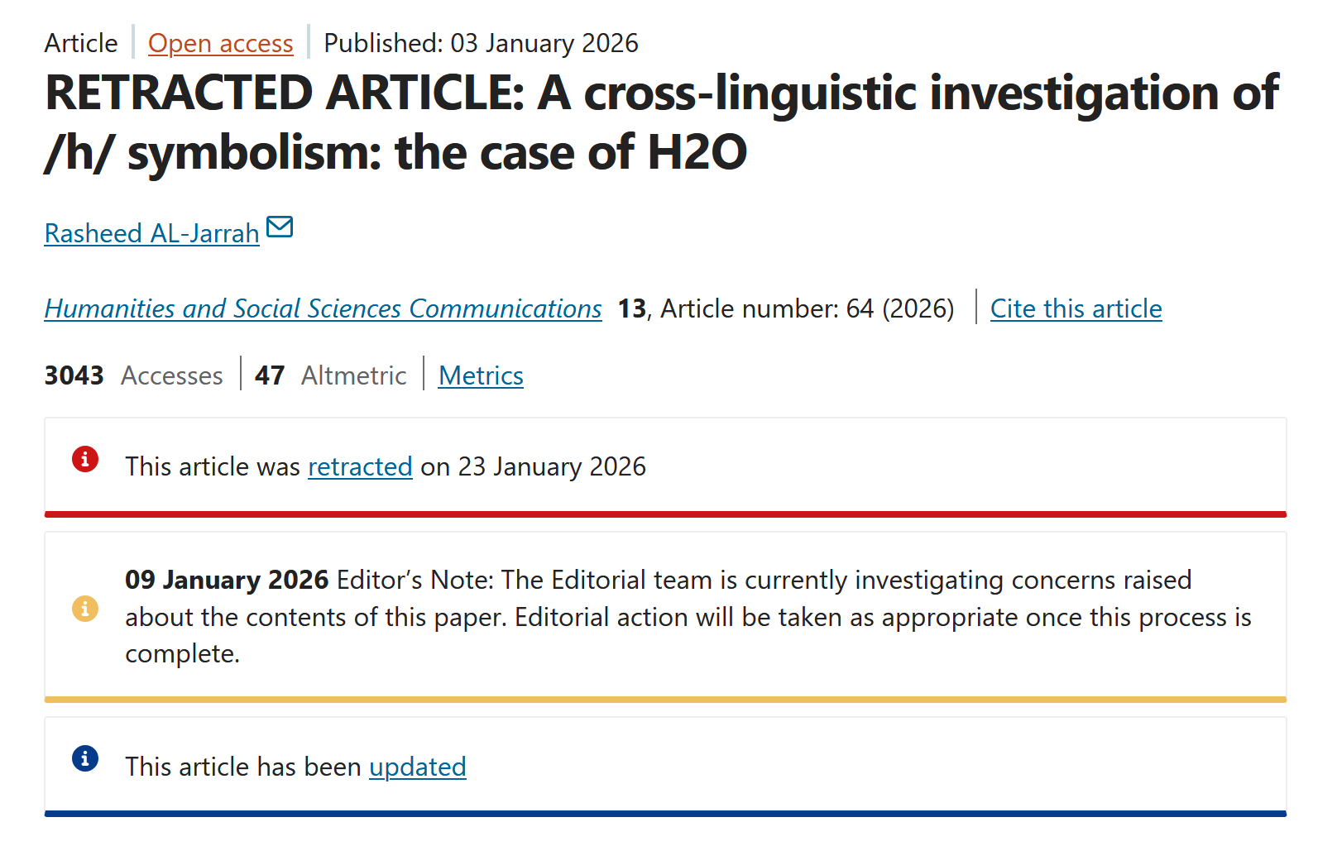1318x846 pixels.
Task: Click the 3043 Accesses count
Action: coord(133,375)
